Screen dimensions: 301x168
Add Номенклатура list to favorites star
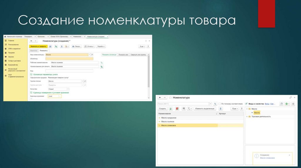170,97
